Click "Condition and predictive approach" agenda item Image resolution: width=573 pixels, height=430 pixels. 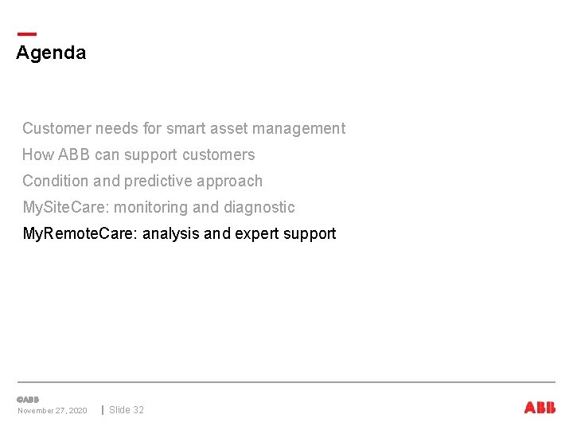[142, 181]
